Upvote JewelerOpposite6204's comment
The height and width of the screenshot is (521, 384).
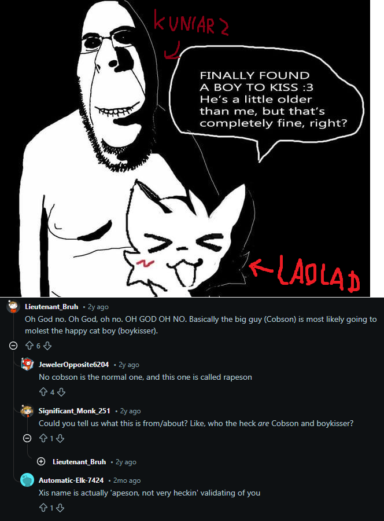click(x=43, y=392)
